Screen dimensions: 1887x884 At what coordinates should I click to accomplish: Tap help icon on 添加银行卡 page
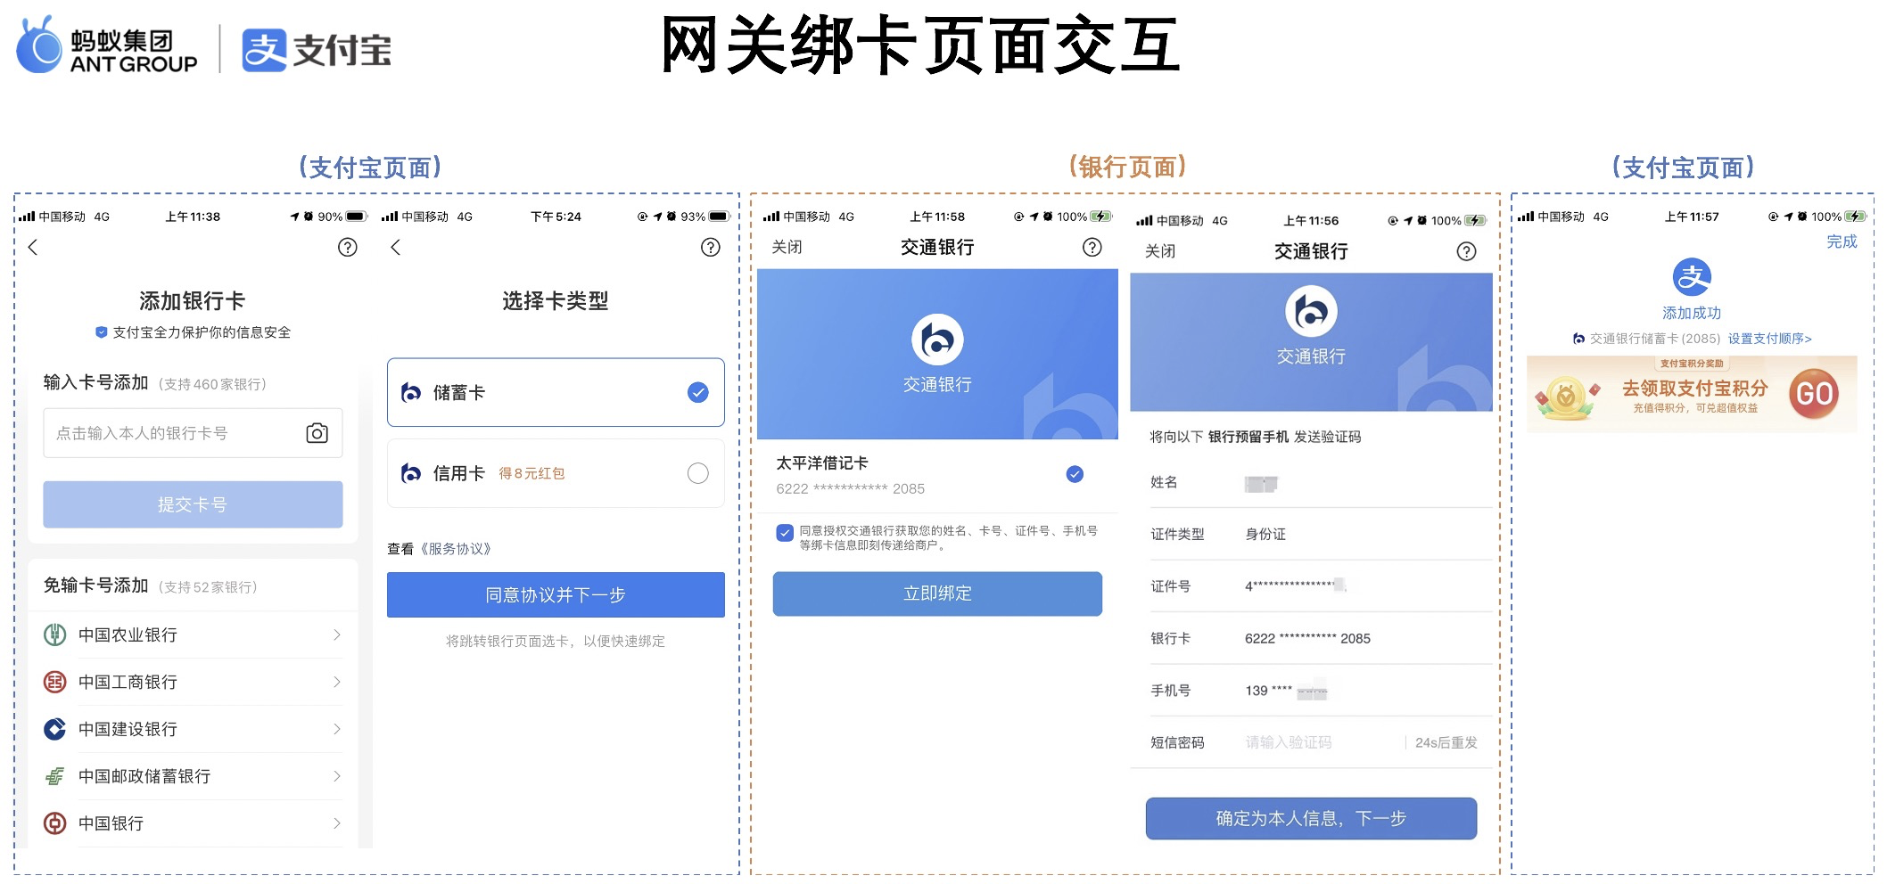pos(347,248)
